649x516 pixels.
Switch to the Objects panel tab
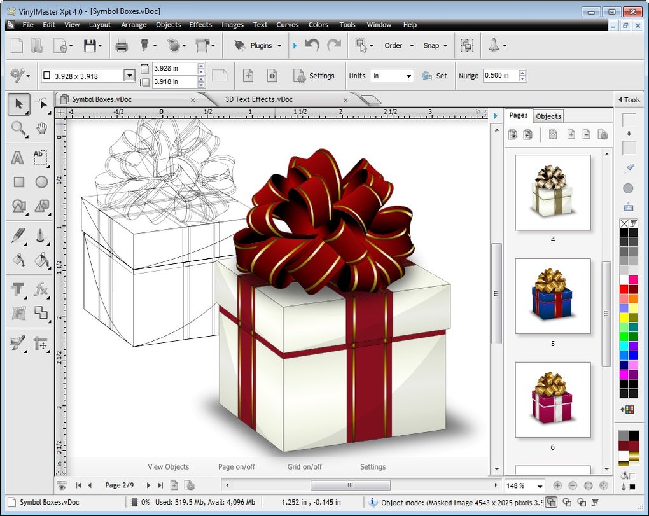click(x=548, y=116)
